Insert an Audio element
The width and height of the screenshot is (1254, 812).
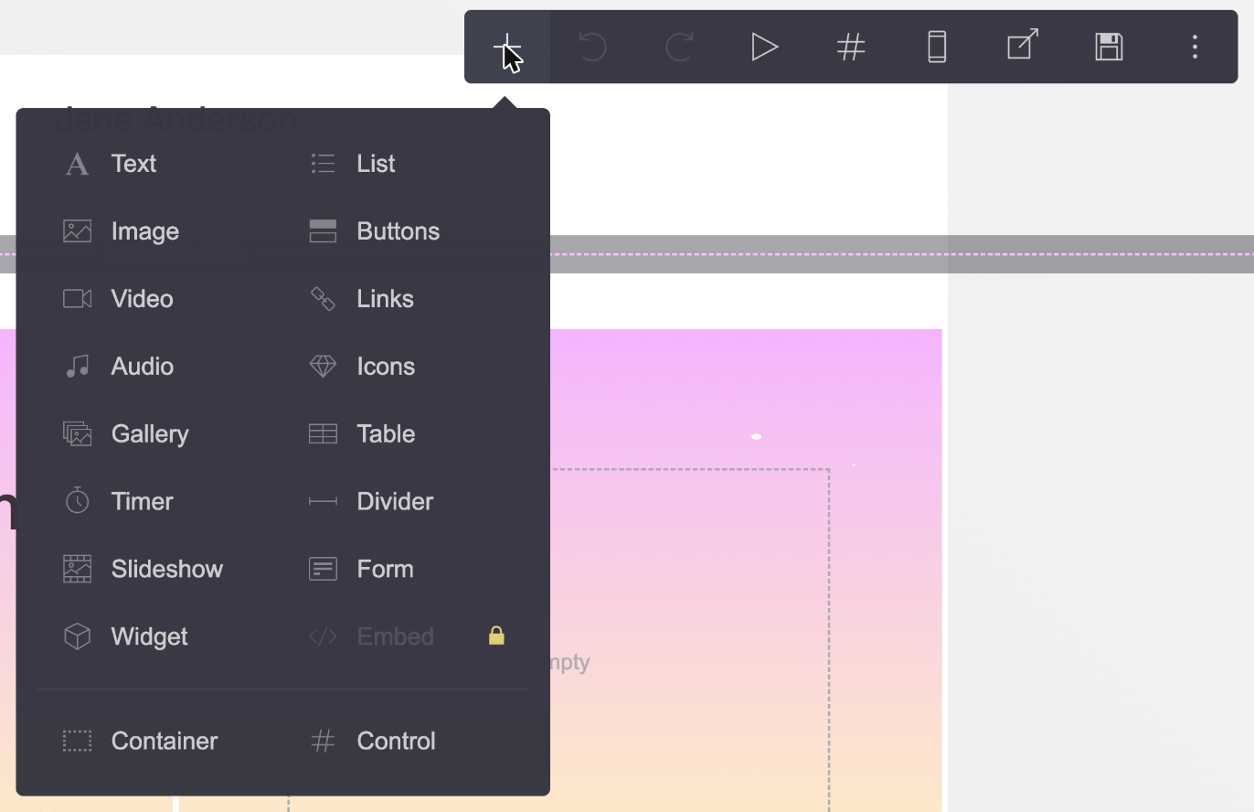point(143,367)
